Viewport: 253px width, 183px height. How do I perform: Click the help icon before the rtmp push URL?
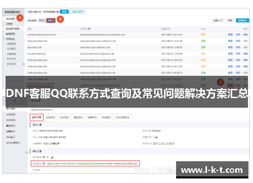coord(44,163)
